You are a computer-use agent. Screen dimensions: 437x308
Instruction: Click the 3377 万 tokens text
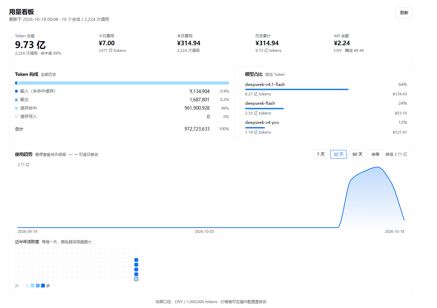pyautogui.click(x=112, y=50)
